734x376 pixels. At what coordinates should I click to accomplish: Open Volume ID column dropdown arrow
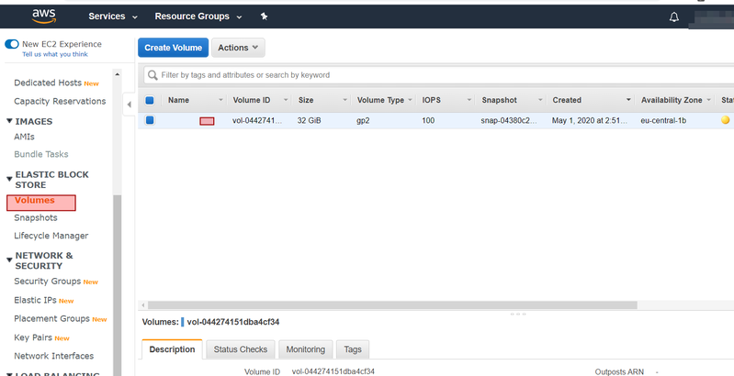point(286,100)
